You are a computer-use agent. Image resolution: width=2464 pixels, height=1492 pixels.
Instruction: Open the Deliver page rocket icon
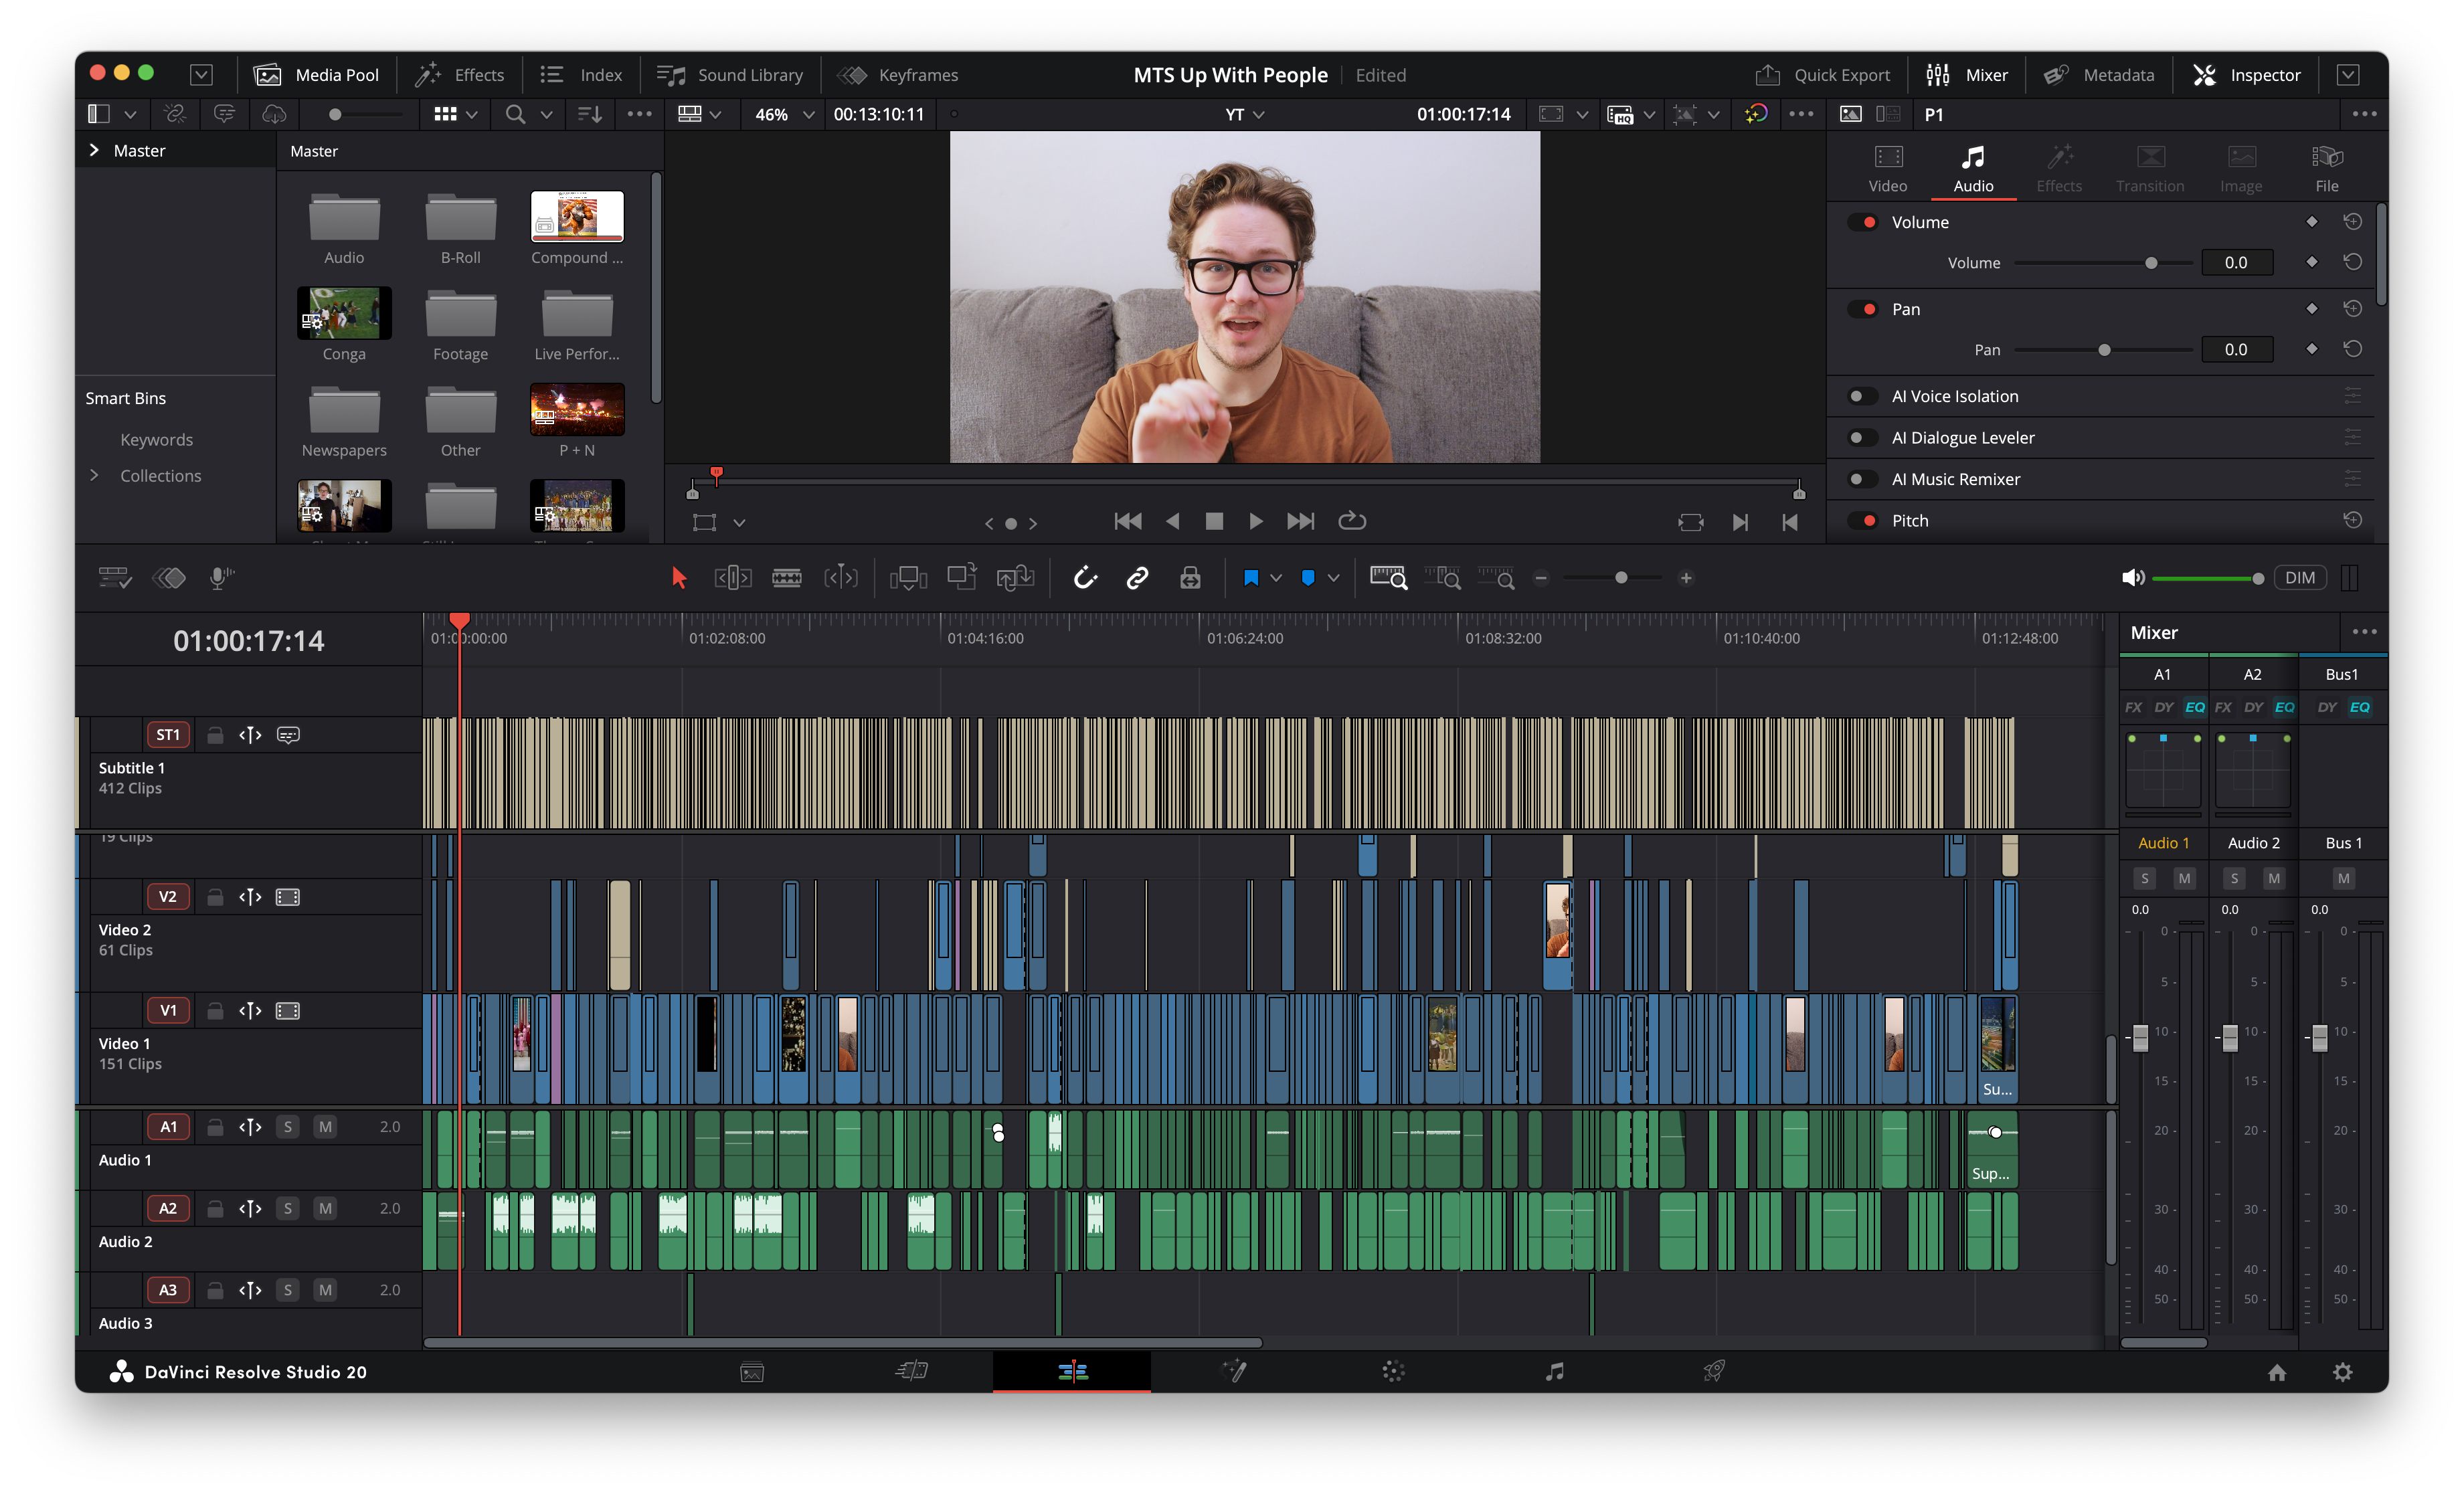[x=1713, y=1372]
